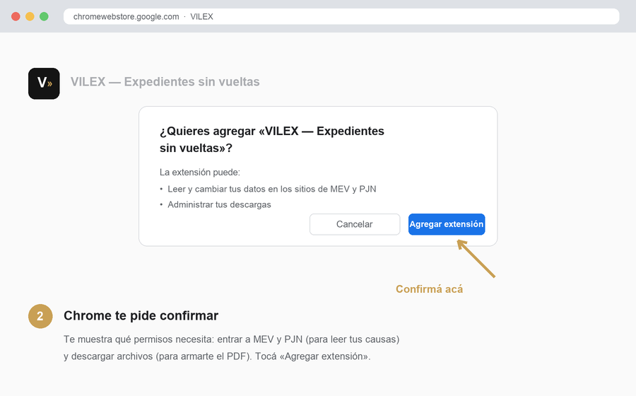Viewport: 636px width, 396px height.
Task: Select the "VILEX — Expedientes sin vueltas" page title
Action: (x=165, y=82)
